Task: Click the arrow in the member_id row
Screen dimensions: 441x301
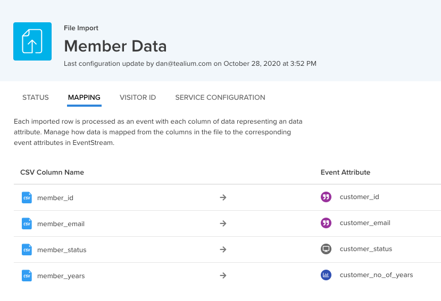Action: tap(223, 197)
